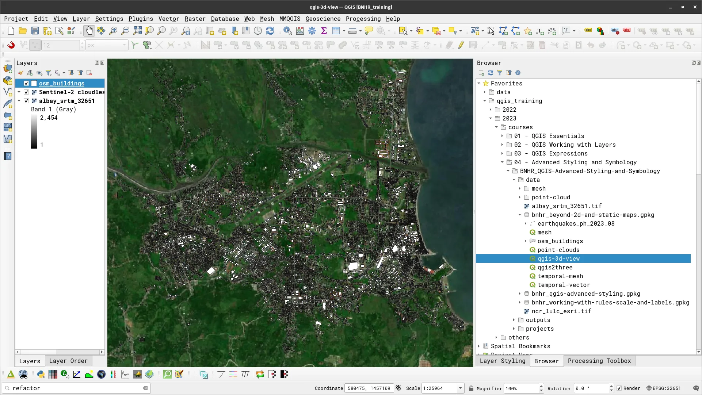The image size is (702, 395).
Task: Activate the Zoom In tool
Action: (x=113, y=31)
